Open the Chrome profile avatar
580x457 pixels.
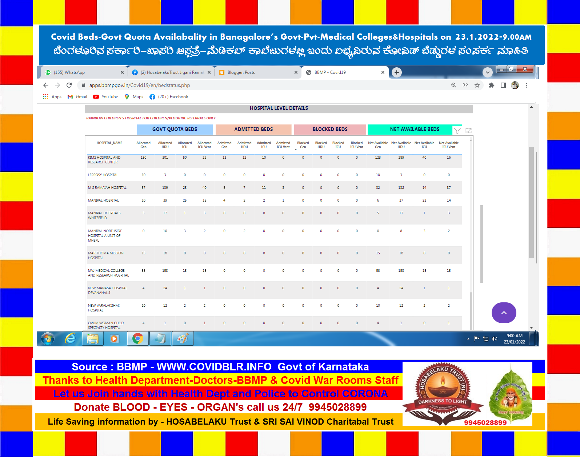(x=515, y=85)
